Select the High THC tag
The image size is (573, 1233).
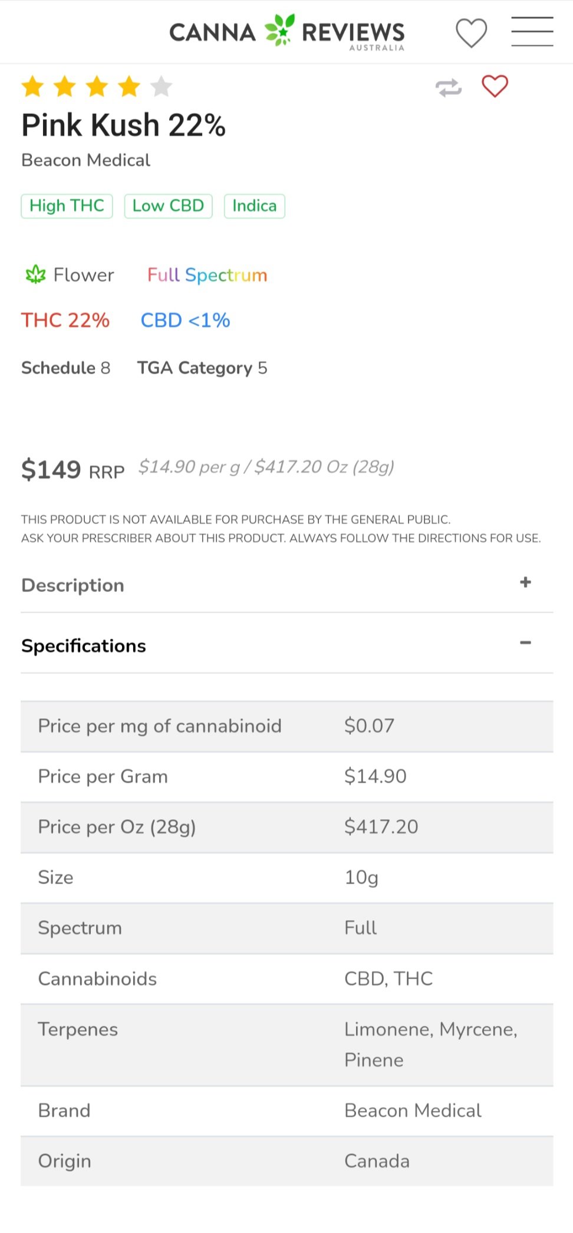click(x=67, y=206)
